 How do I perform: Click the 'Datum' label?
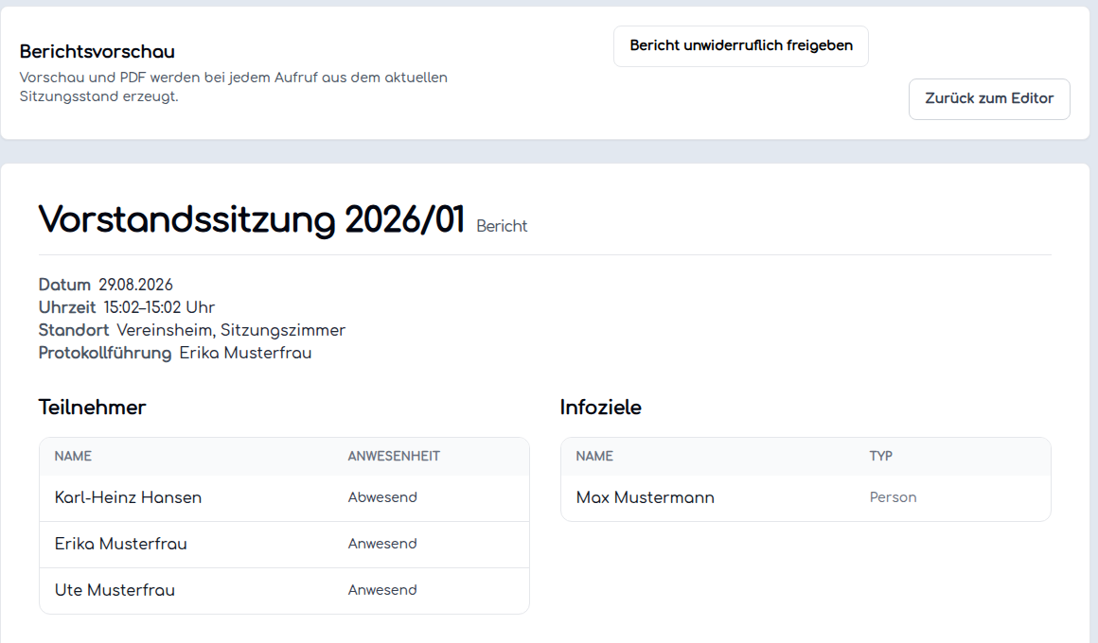click(x=64, y=285)
